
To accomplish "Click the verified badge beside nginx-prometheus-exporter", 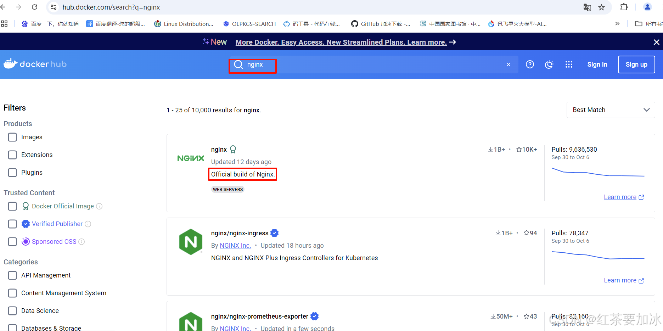I will pyautogui.click(x=315, y=316).
